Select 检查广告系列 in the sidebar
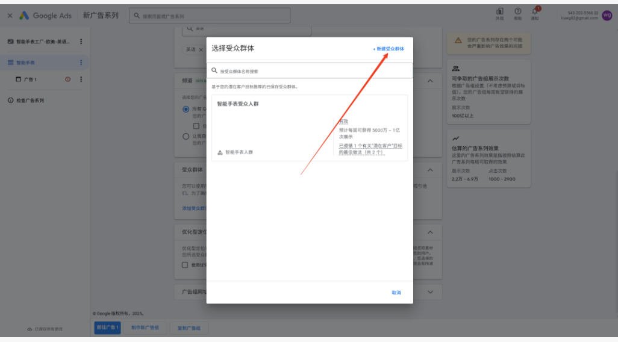Viewport: 618px width, 342px height. pyautogui.click(x=26, y=101)
